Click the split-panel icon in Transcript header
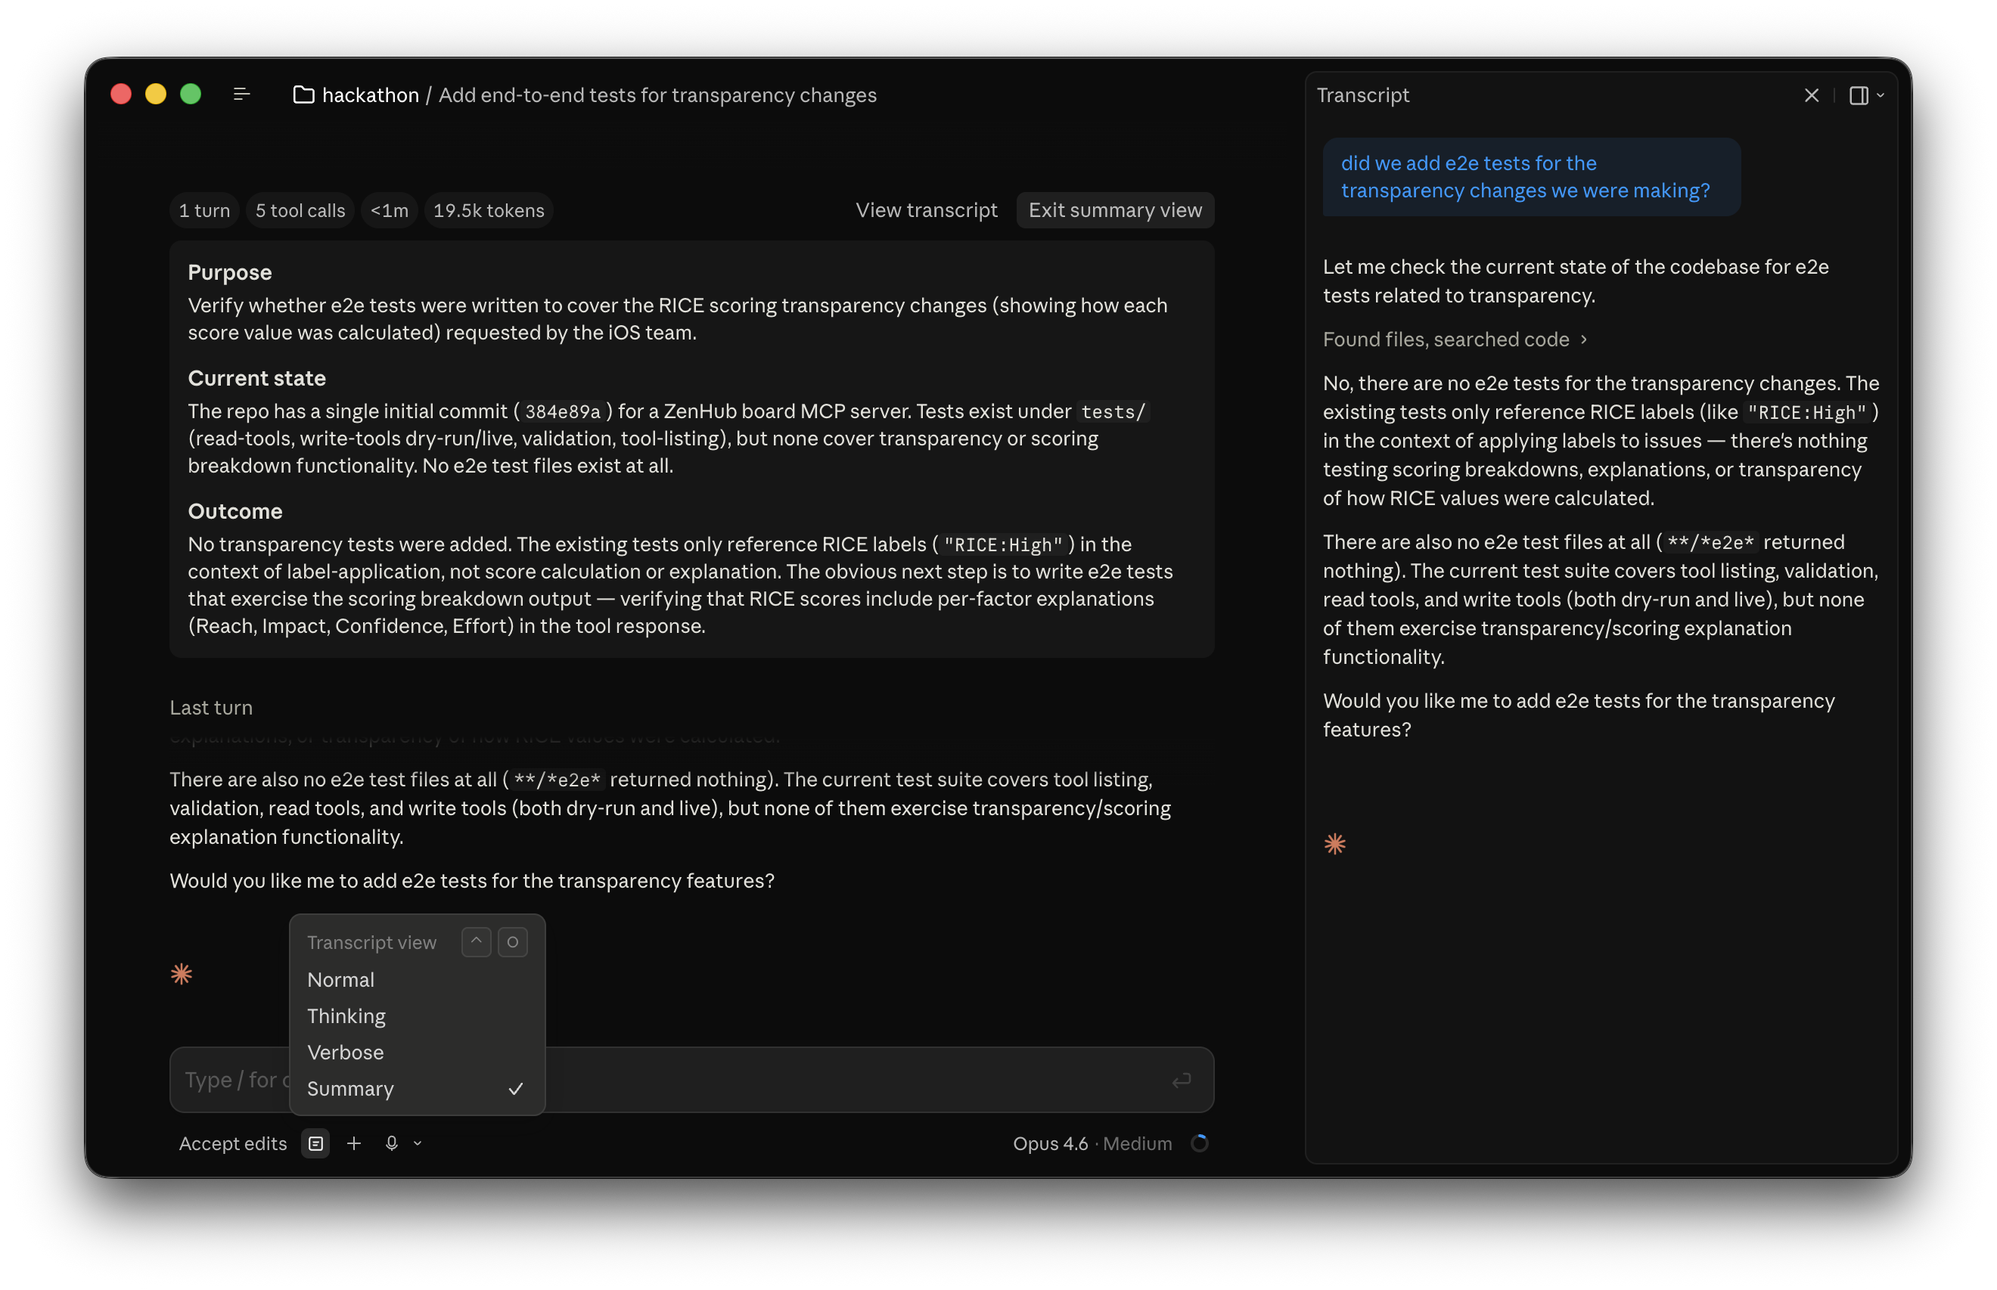Viewport: 1997px width, 1290px height. click(1859, 95)
